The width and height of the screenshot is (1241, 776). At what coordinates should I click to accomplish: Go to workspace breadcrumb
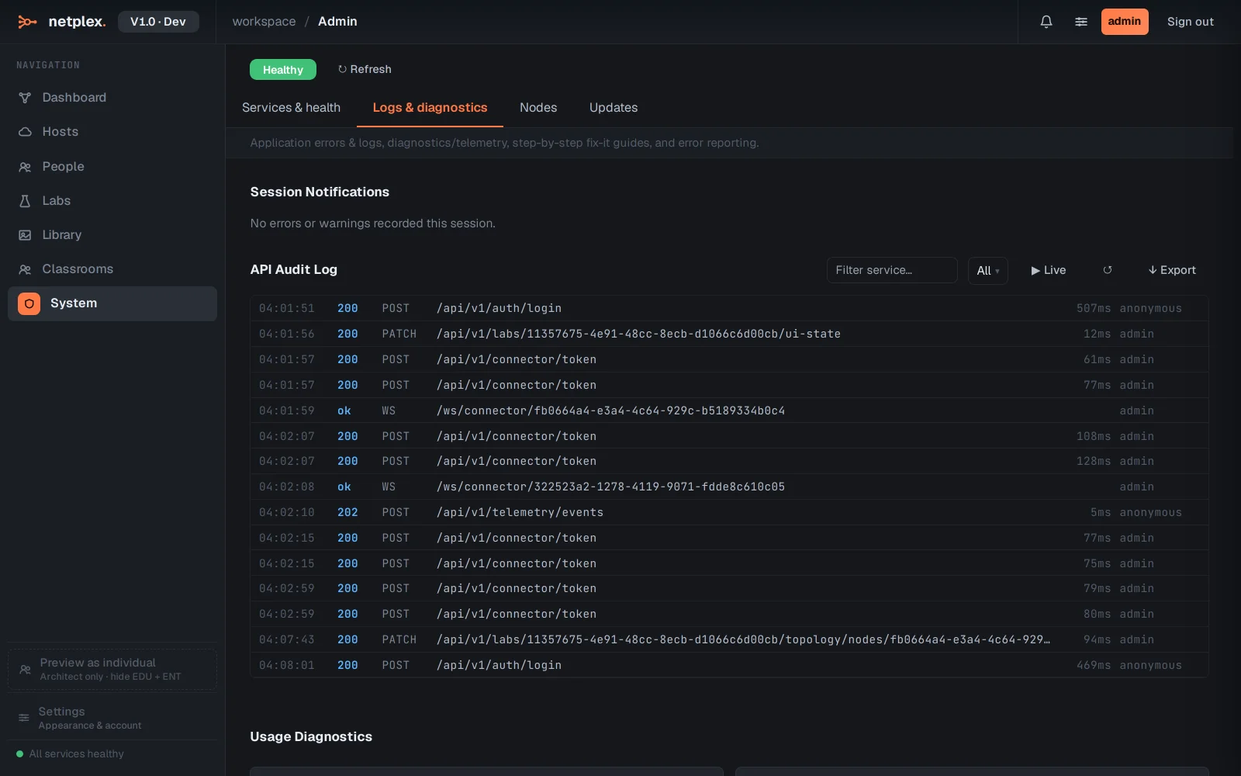(x=264, y=22)
